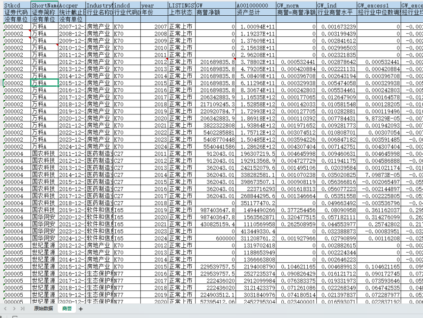Select the GW_ind cell 0.056366816

pos(337,182)
